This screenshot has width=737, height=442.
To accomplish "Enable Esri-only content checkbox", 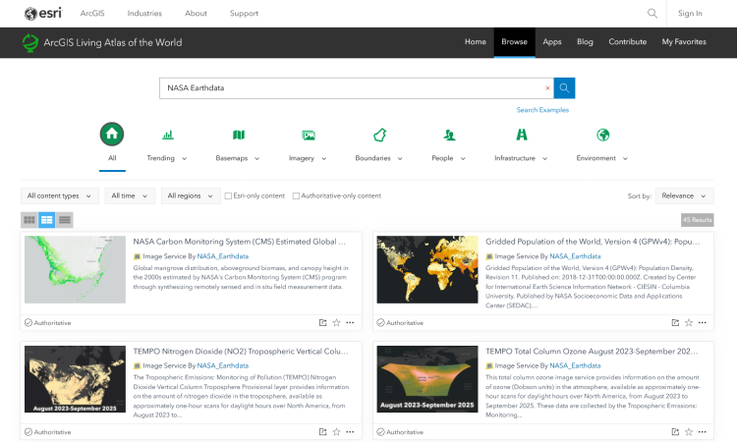I will [x=228, y=195].
